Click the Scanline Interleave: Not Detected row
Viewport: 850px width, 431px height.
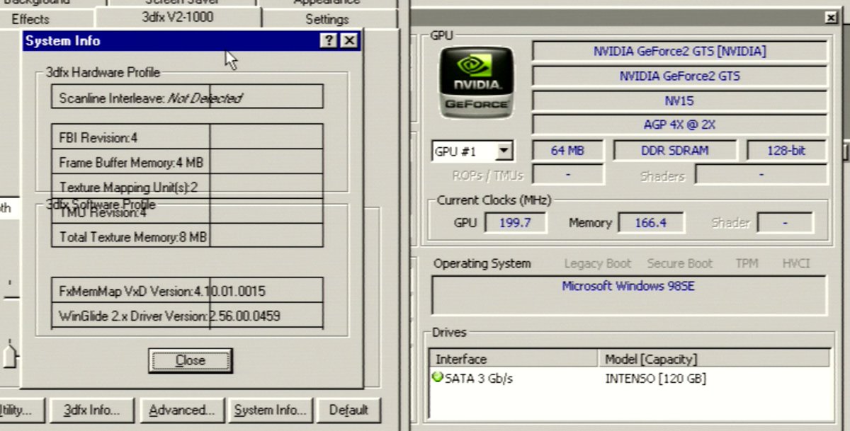click(x=187, y=96)
